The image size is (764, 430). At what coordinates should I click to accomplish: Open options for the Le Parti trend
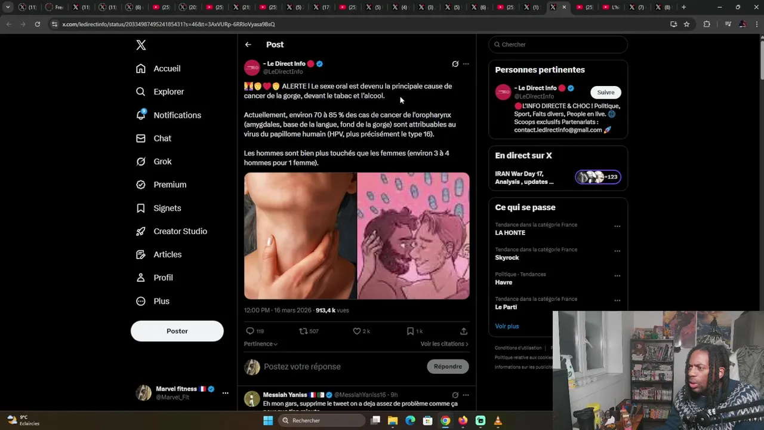point(617,300)
